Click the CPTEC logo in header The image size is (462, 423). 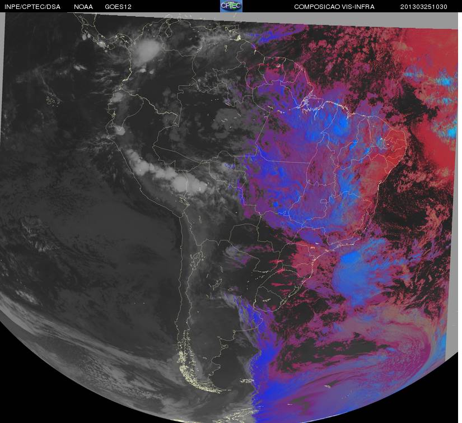click(x=231, y=6)
